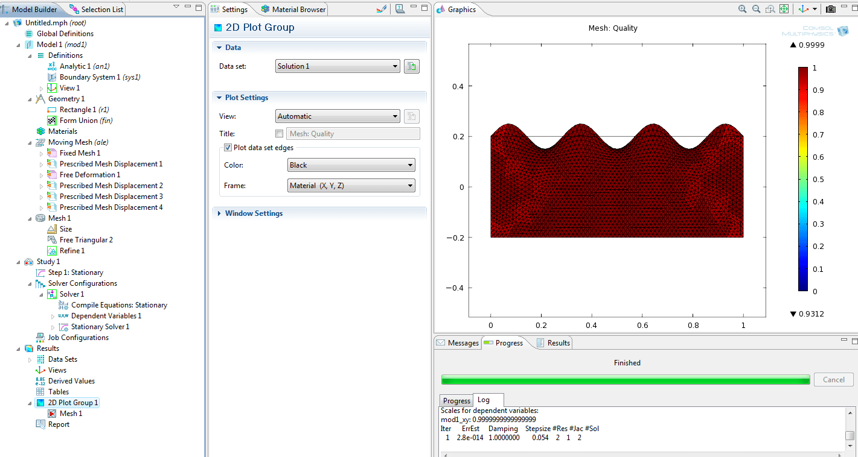Image resolution: width=858 pixels, height=457 pixels.
Task: Click the Cancel button in Progress
Action: [834, 380]
